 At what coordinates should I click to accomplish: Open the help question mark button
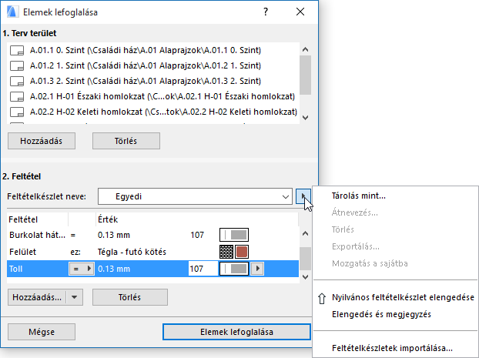point(266,12)
